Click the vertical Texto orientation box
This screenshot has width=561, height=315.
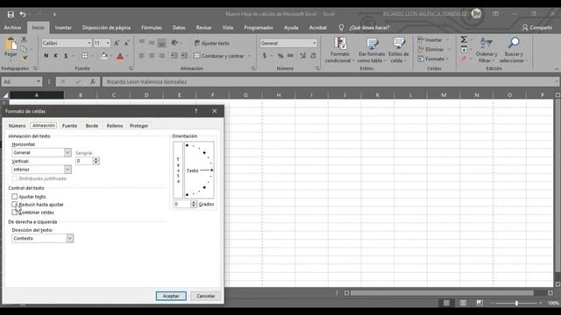tap(178, 170)
